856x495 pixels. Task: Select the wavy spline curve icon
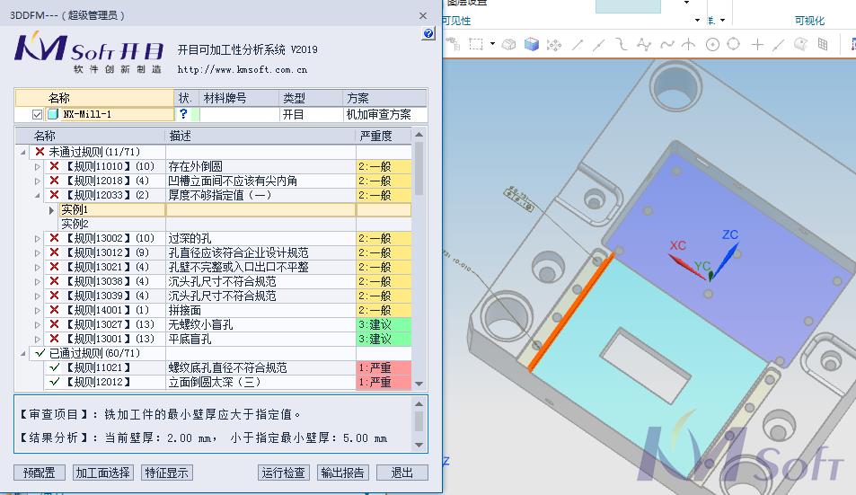coord(666,44)
